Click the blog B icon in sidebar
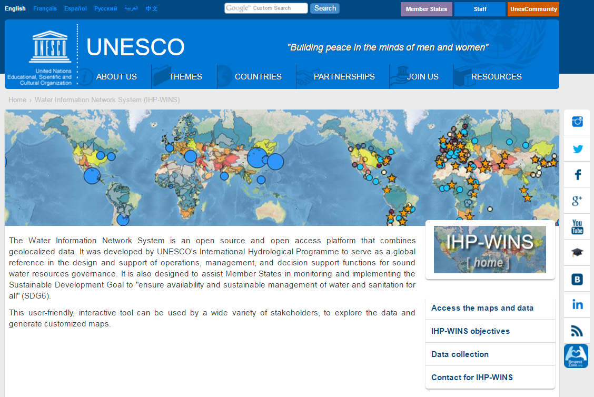Screen dimensions: 594x397 pyautogui.click(x=577, y=279)
